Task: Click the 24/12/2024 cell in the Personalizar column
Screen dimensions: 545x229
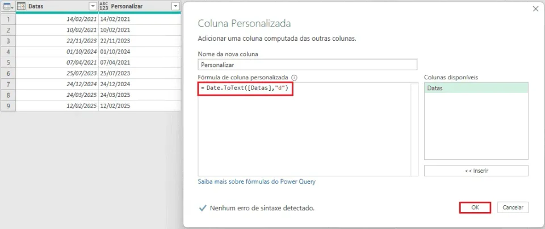Action: click(140, 84)
